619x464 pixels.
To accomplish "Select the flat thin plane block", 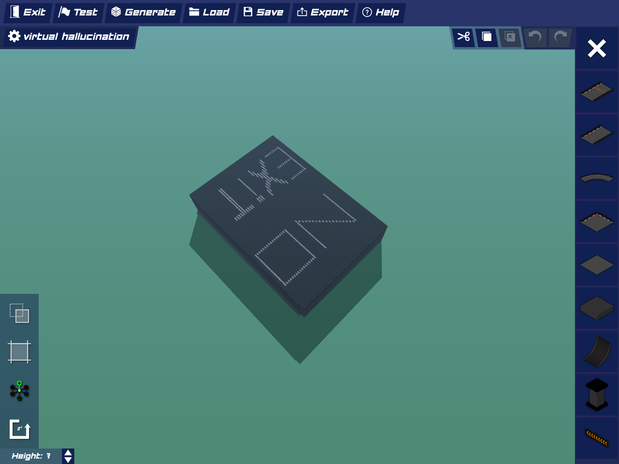I will click(597, 265).
